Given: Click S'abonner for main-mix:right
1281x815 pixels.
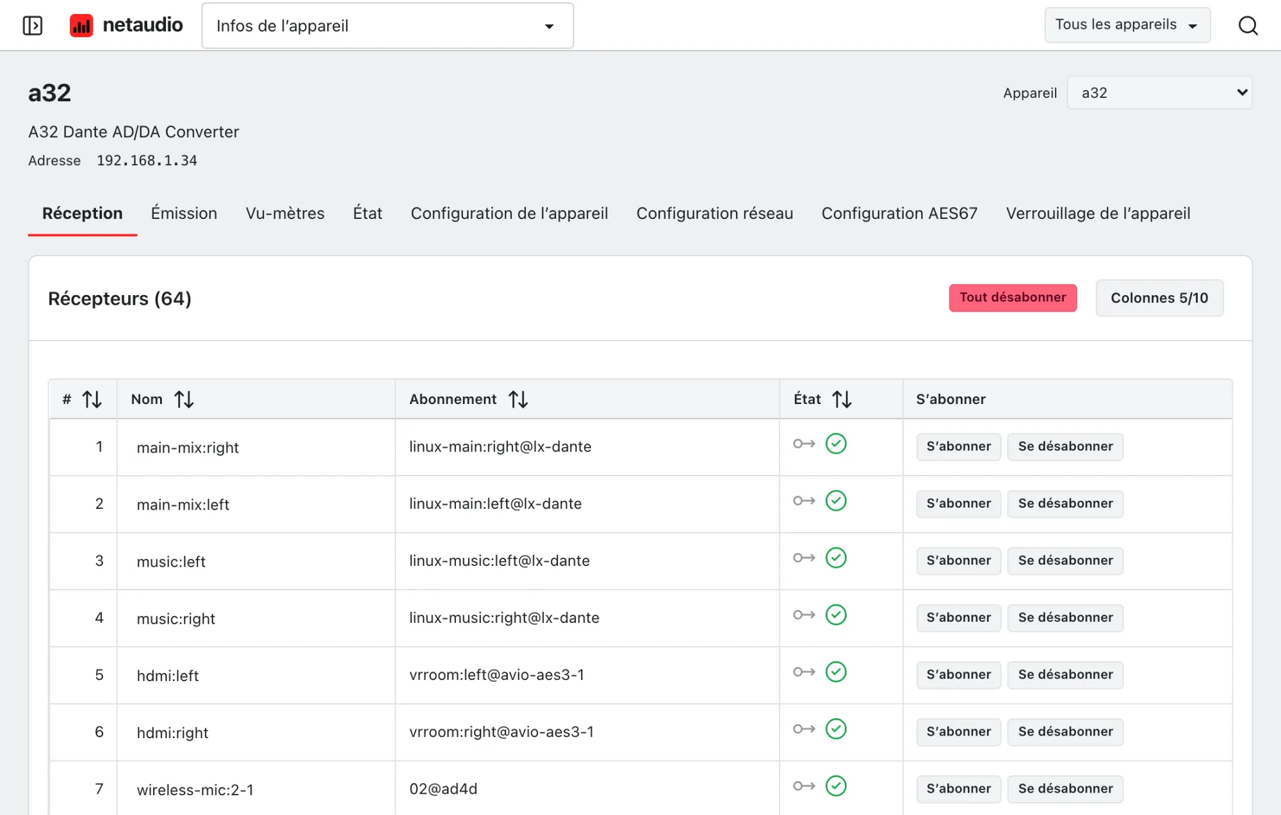Looking at the screenshot, I should 958,446.
